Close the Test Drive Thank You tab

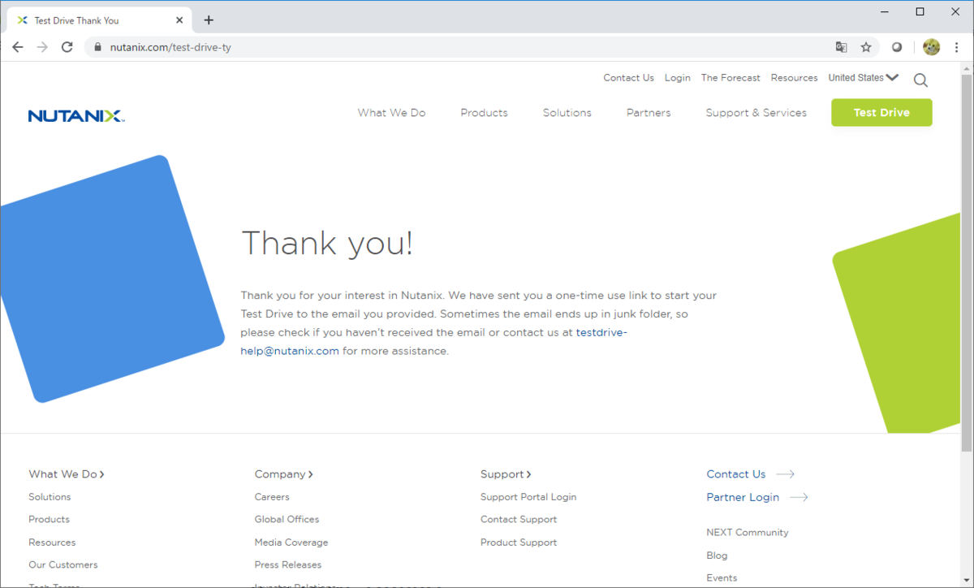coord(181,20)
